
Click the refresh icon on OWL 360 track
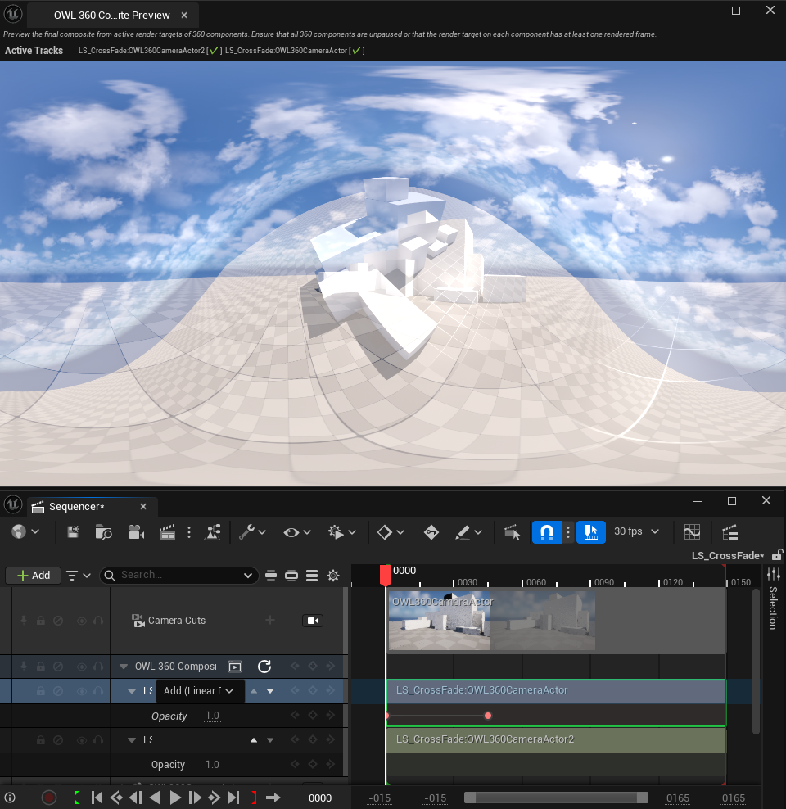click(x=264, y=667)
